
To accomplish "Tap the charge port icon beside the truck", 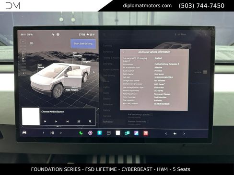I will [x=94, y=72].
